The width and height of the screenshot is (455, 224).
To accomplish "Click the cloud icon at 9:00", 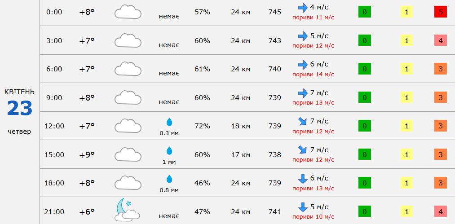I will coord(128,97).
